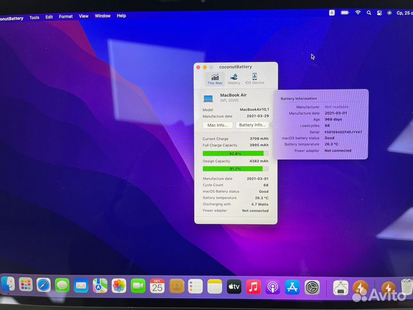Click the Manufacturer Not readable value
Viewport: 413px width, 310px height.
(x=336, y=107)
